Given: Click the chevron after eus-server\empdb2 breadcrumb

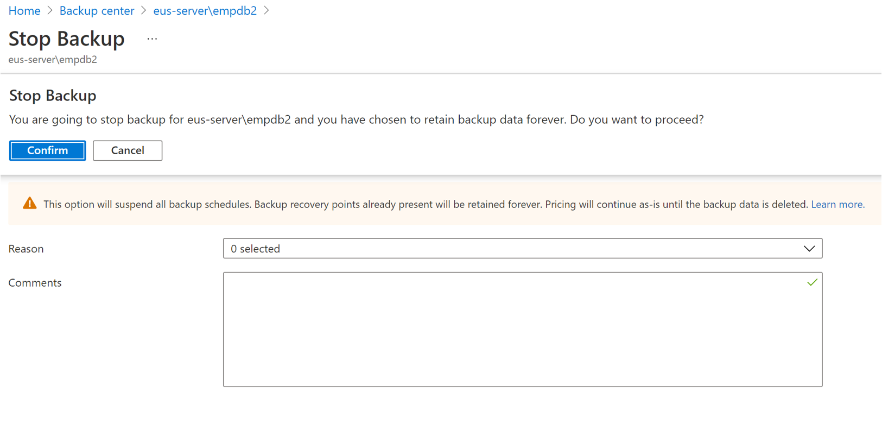Looking at the screenshot, I should (266, 10).
